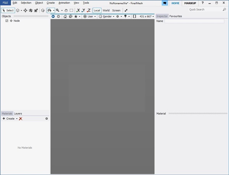Toggle the Z axis constraint

pyautogui.click(x=89, y=10)
